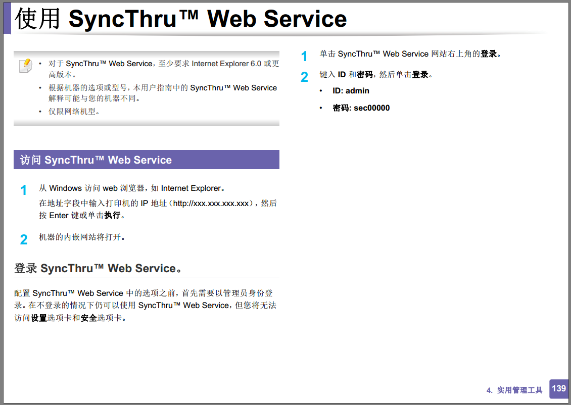This screenshot has width=571, height=405.
Task: Click the bold word 执行
Action: [112, 216]
